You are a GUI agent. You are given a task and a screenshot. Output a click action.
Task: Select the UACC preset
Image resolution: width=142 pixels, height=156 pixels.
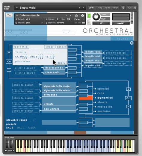pos(21,128)
